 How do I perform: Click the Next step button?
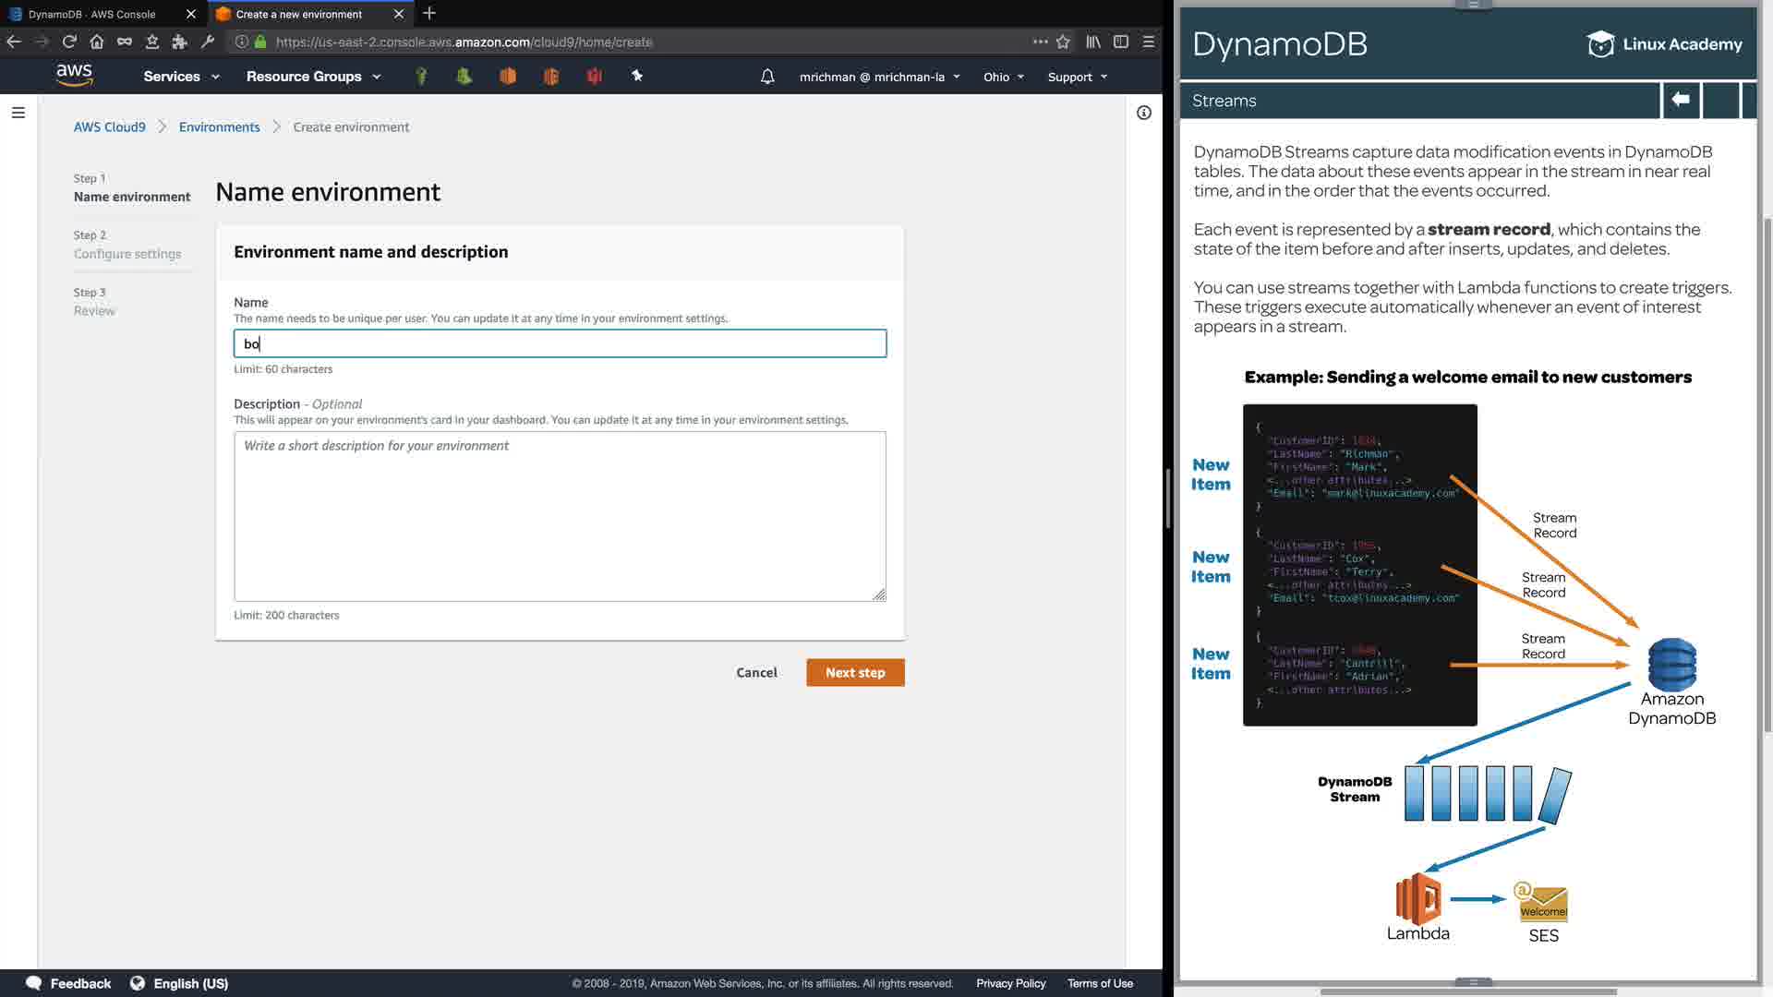(x=855, y=672)
